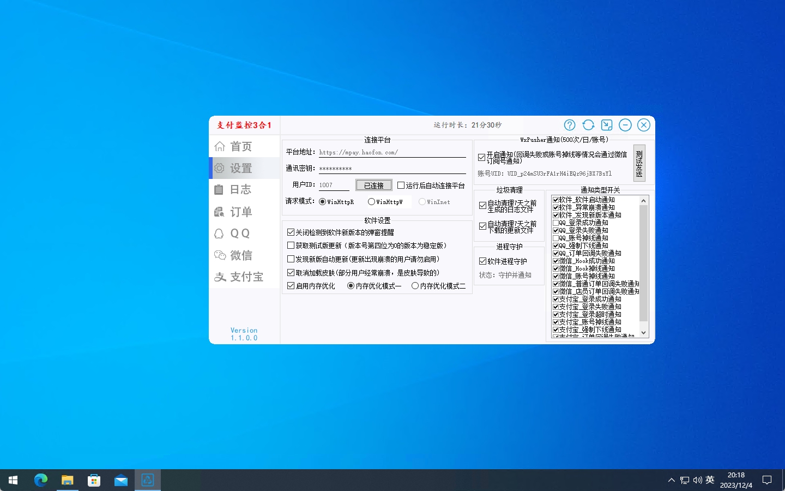Image resolution: width=785 pixels, height=491 pixels.
Task: Click the 已连接 button
Action: (x=373, y=185)
